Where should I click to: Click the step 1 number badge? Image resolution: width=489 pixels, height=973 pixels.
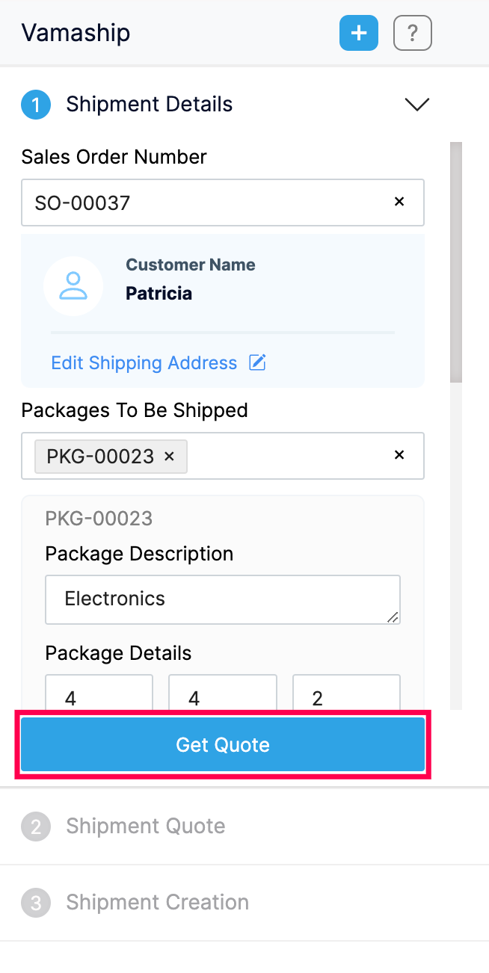coord(36,105)
